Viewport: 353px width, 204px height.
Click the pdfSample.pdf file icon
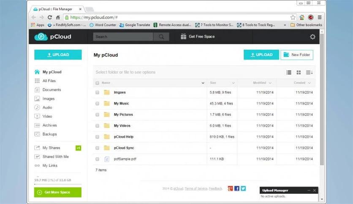coord(107,159)
